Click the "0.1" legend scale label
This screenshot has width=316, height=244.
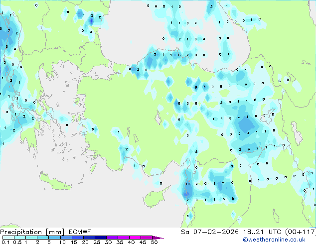5,242
